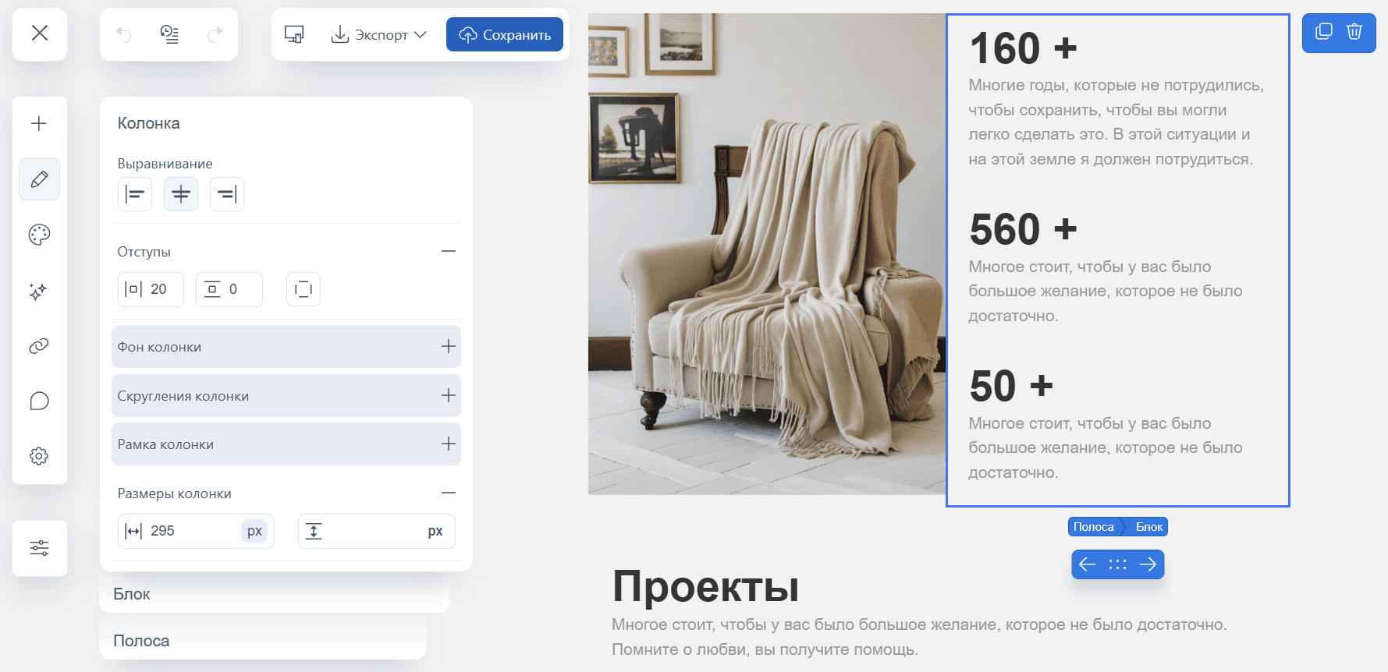This screenshot has width=1388, height=672.
Task: Select the 160 + heading
Action: tap(1023, 48)
